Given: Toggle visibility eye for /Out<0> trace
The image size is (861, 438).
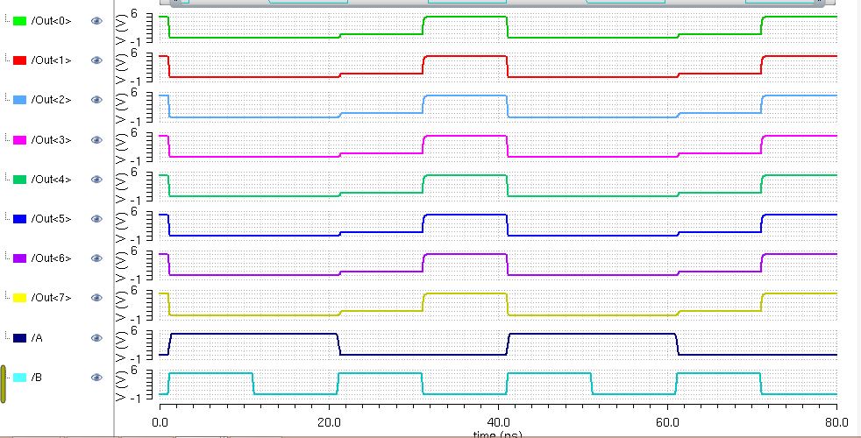Looking at the screenshot, I should point(96,21).
